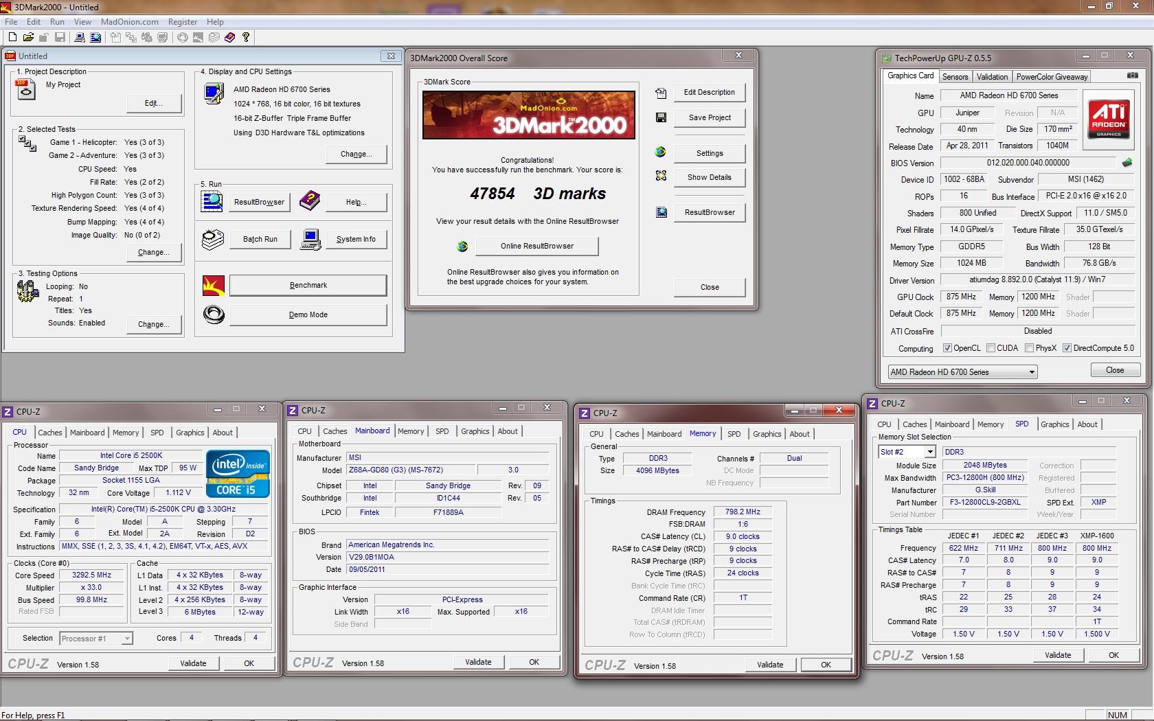The width and height of the screenshot is (1154, 721).
Task: Click the Batch run stack toolbar icon
Action: pyautogui.click(x=214, y=37)
